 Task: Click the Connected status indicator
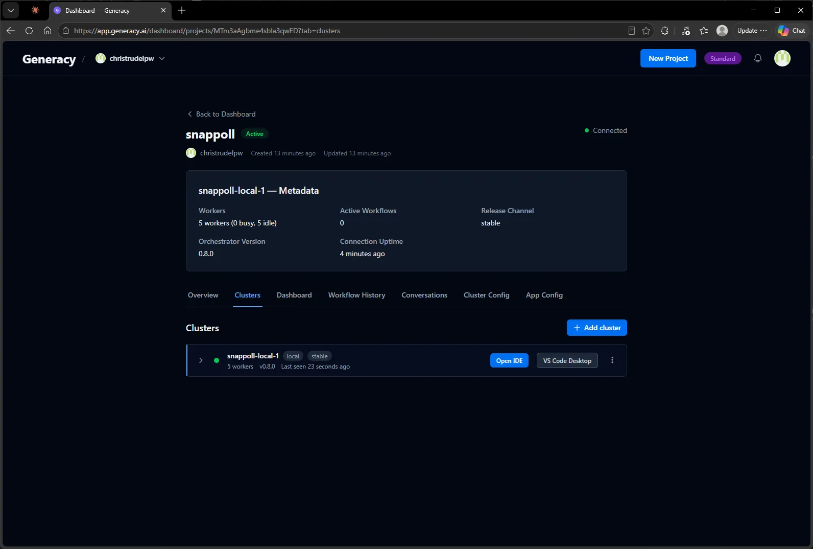[x=606, y=130]
